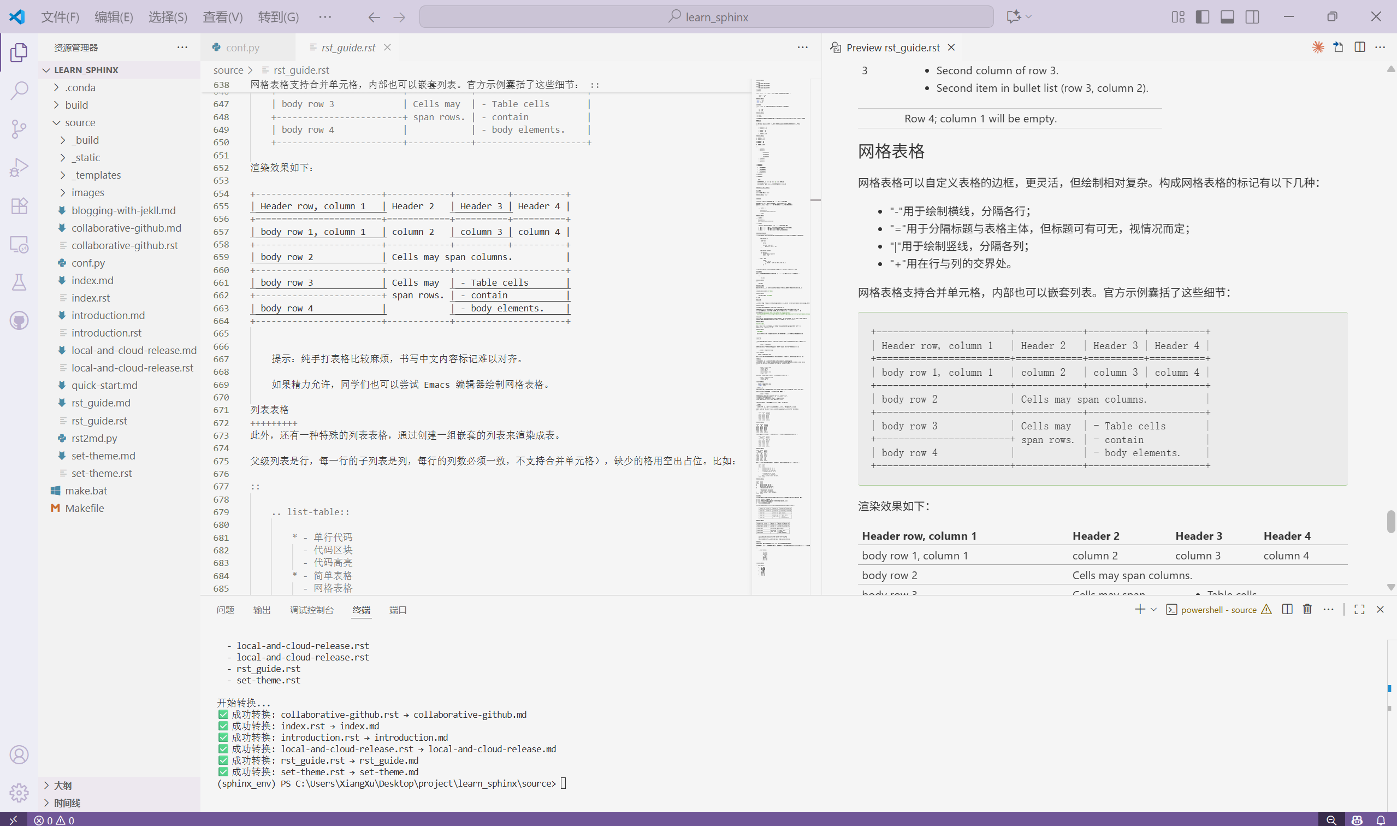Open rst2md.py in the explorer
This screenshot has height=826, width=1397.
pyautogui.click(x=94, y=438)
